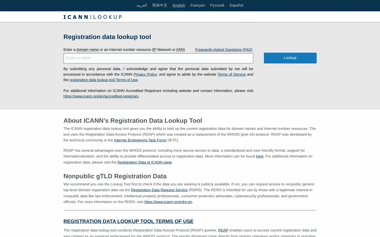Switch language to Français
Viewport: 380px width, 237px height.
198,5
